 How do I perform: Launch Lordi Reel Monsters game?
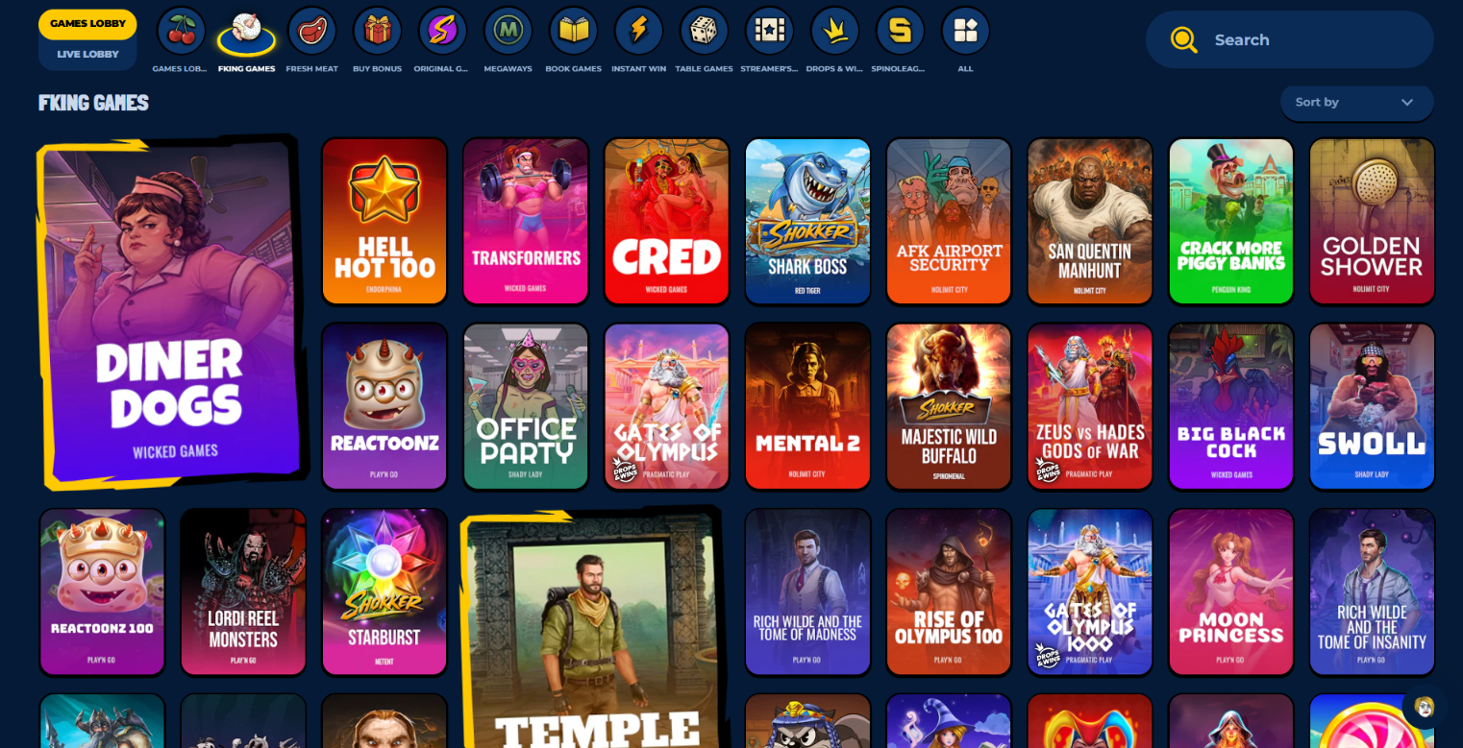click(243, 591)
